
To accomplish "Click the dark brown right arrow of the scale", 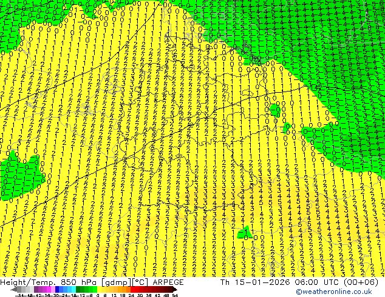I will [x=175, y=290].
